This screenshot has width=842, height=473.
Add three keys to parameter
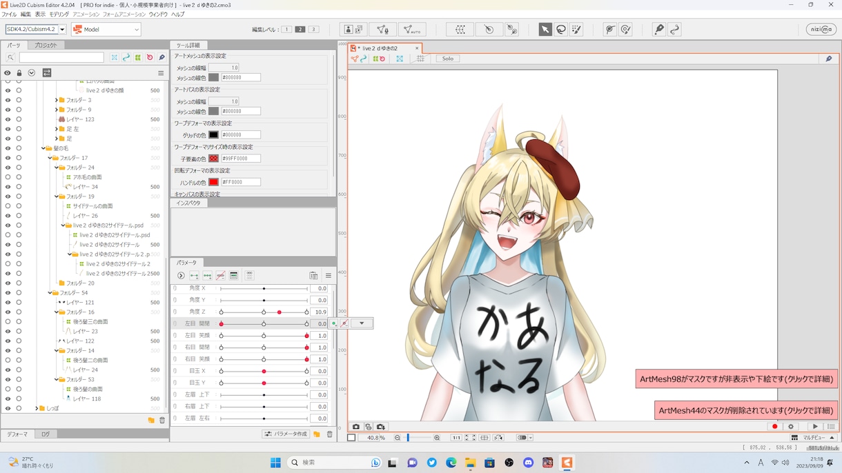coord(207,276)
